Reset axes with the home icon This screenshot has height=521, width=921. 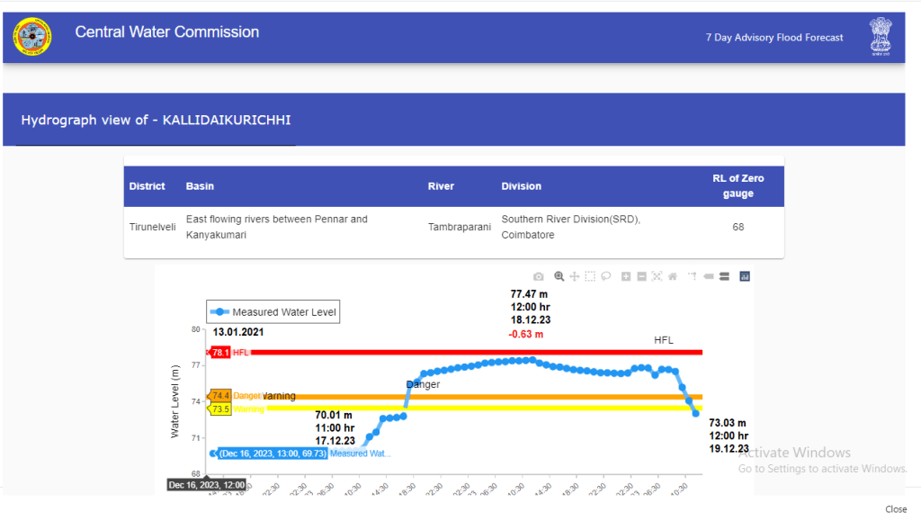coord(672,276)
